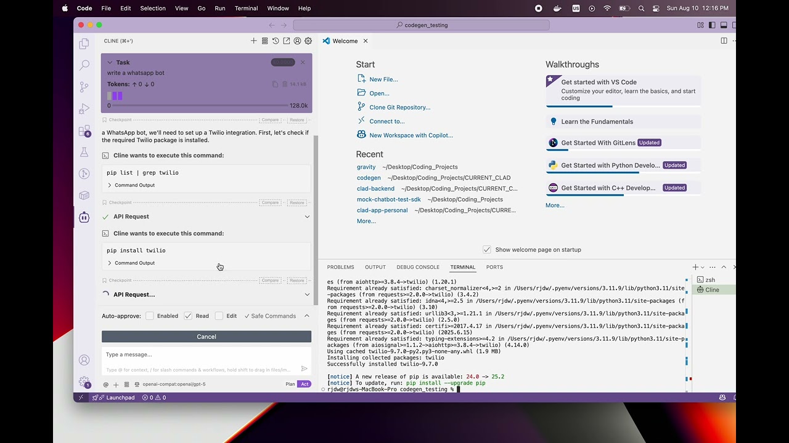
Task: Switch to the PROBLEMS panel tab
Action: [340, 267]
